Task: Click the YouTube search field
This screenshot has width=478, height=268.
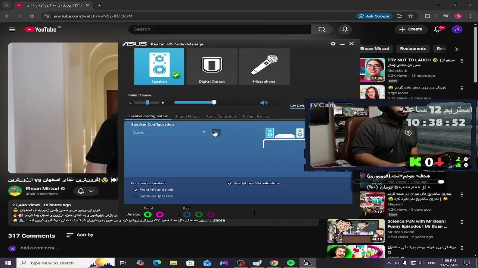Action: click(220, 29)
